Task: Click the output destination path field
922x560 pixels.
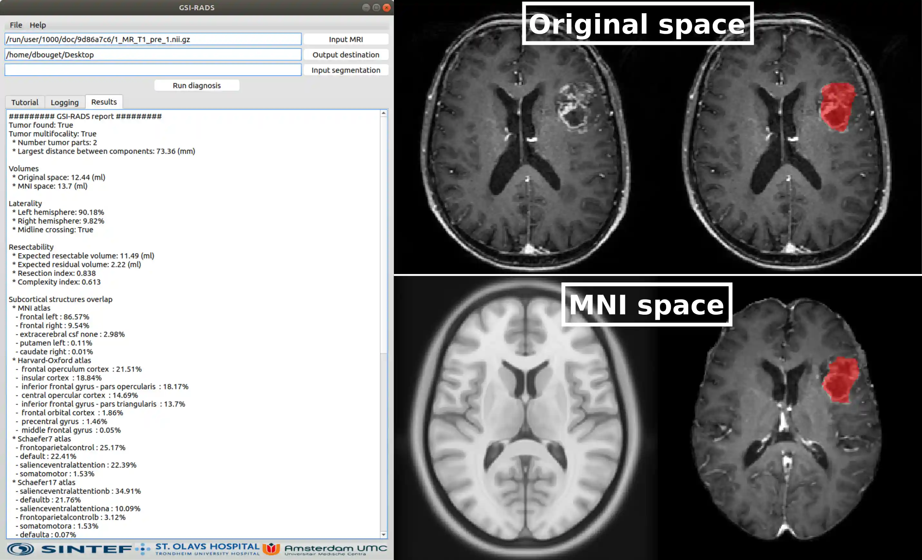Action: click(x=153, y=55)
